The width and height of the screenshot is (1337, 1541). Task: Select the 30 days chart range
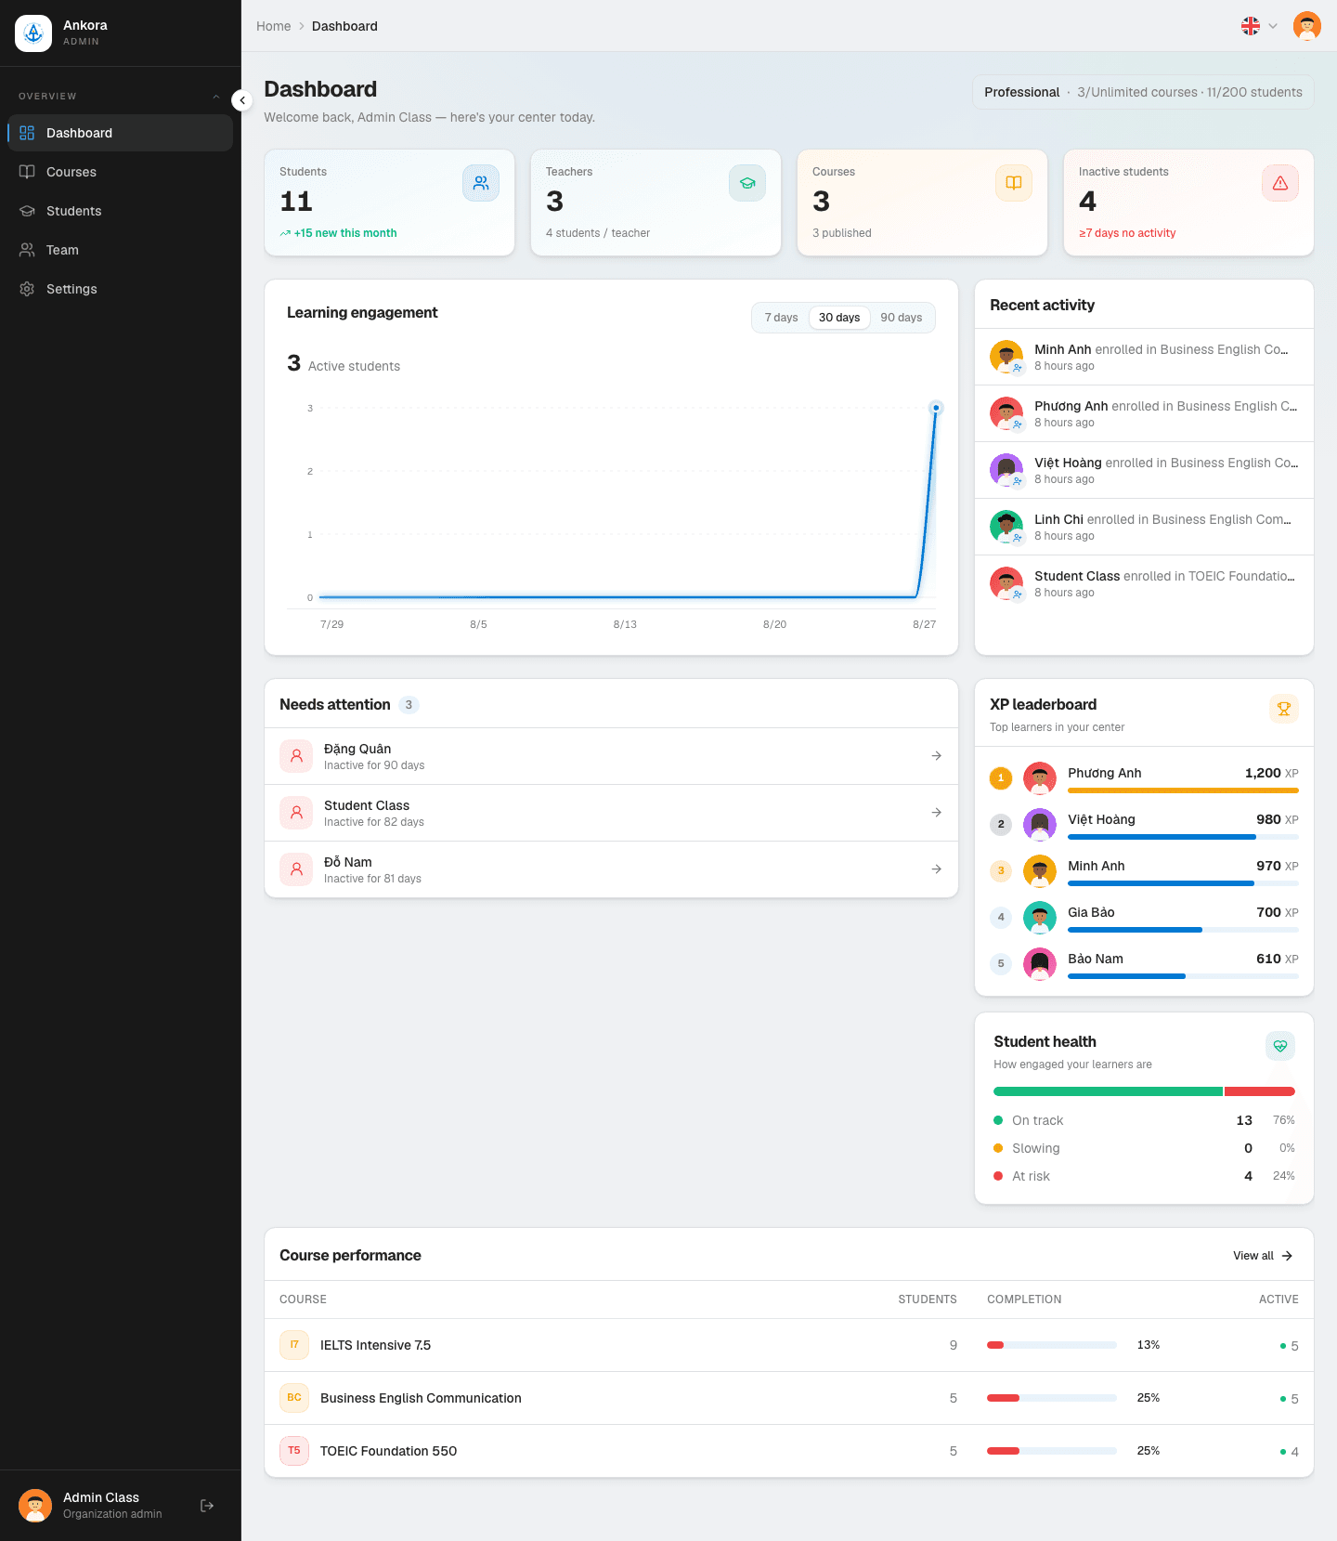839,318
